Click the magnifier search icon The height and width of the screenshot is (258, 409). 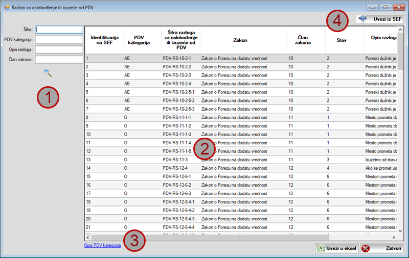48,73
